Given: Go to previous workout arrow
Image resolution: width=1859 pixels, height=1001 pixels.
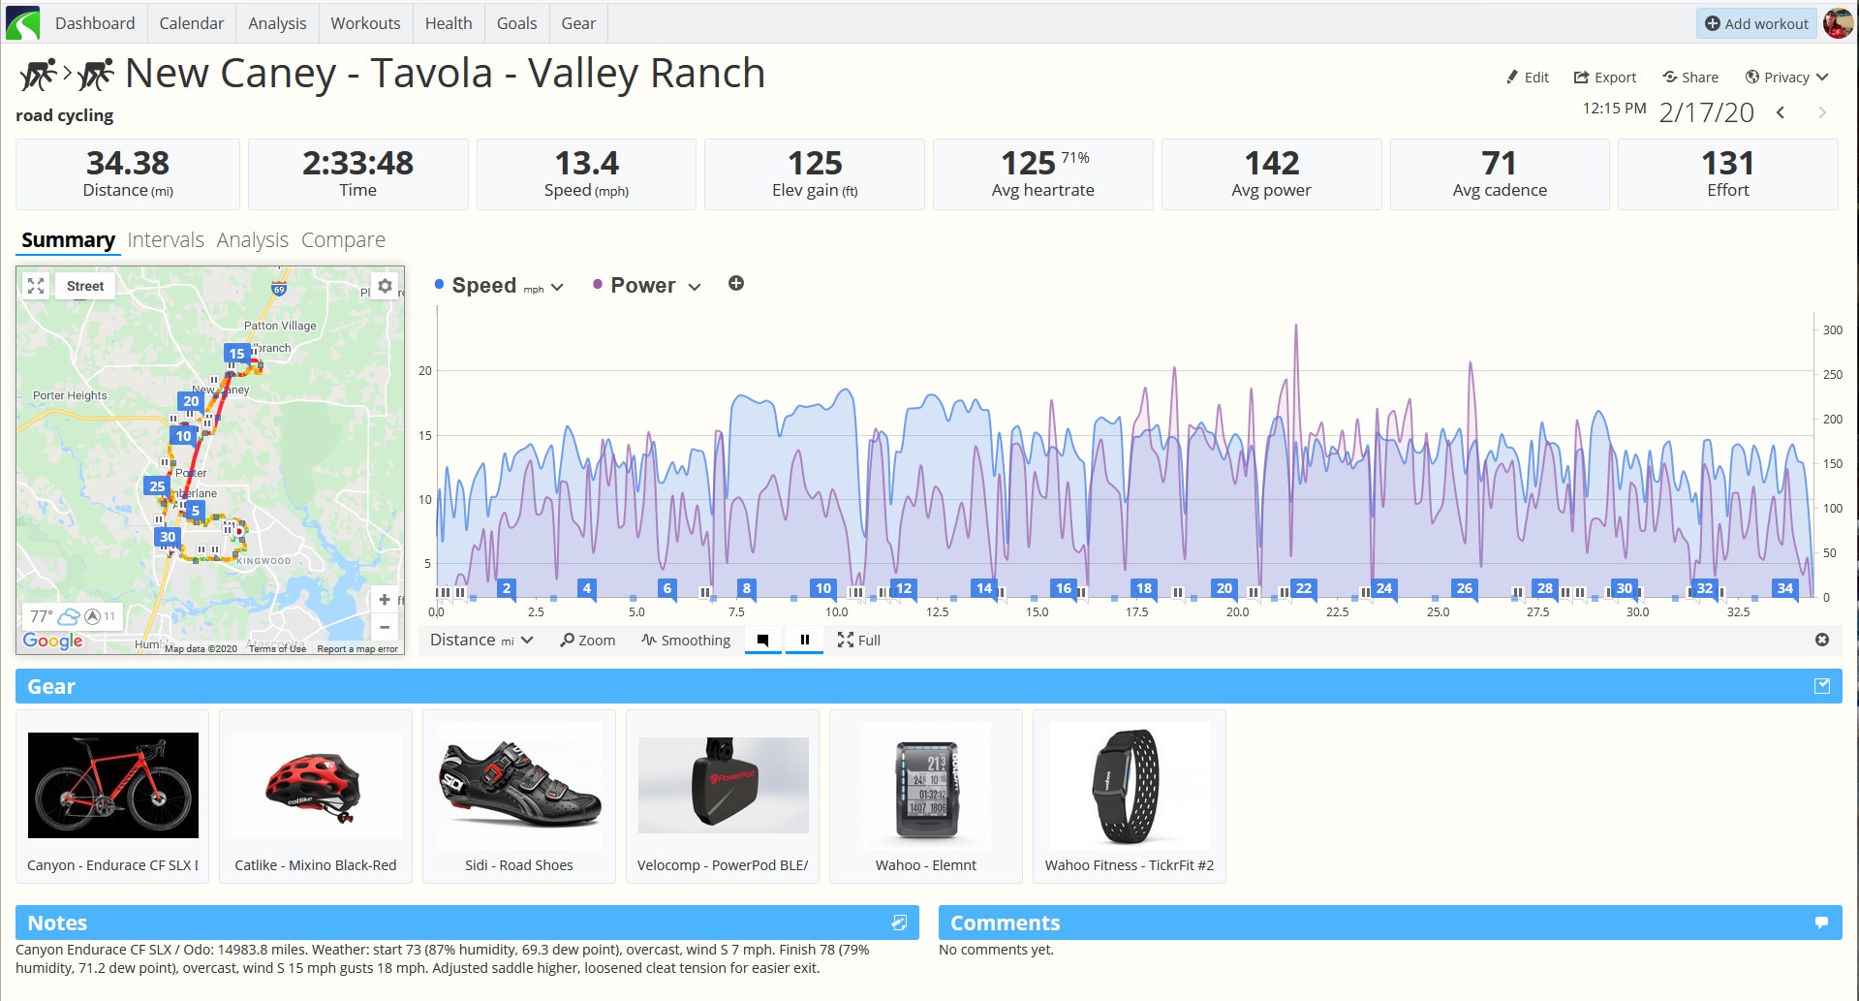Looking at the screenshot, I should (x=1781, y=112).
